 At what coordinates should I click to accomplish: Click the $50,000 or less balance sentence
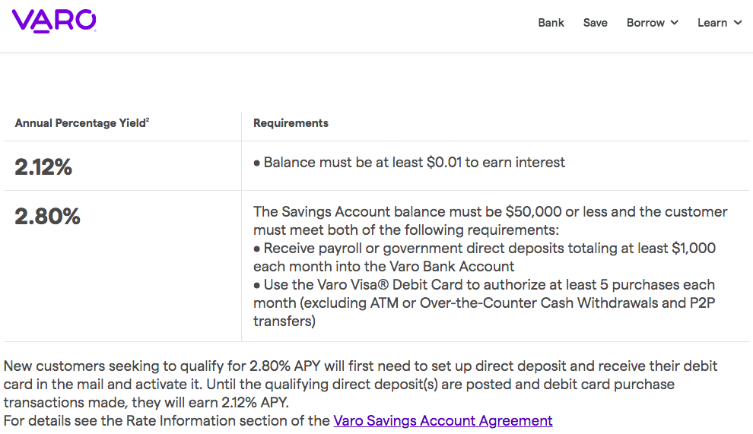tap(491, 221)
